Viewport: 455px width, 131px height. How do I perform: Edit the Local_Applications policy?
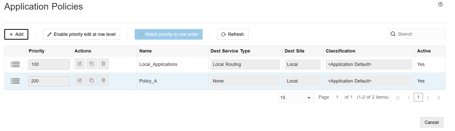click(80, 64)
